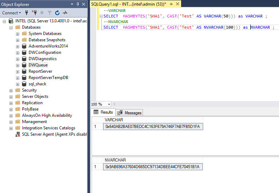Expand the sql_shack database node
Image resolution: width=279 pixels, height=193 pixels.
(x=17, y=84)
